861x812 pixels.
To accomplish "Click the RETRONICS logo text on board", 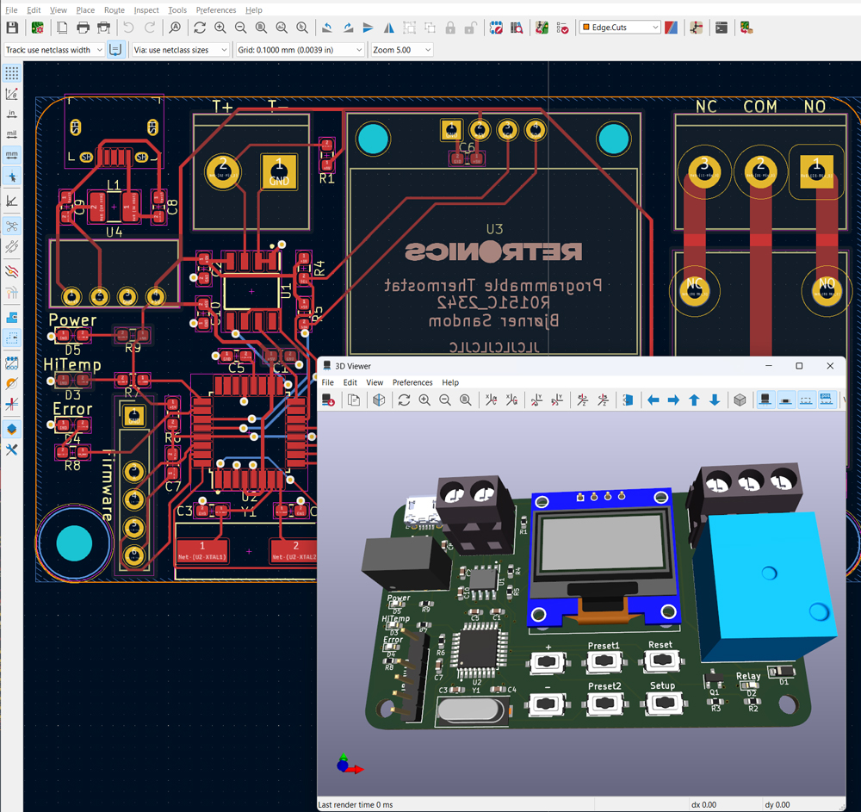I will click(493, 251).
